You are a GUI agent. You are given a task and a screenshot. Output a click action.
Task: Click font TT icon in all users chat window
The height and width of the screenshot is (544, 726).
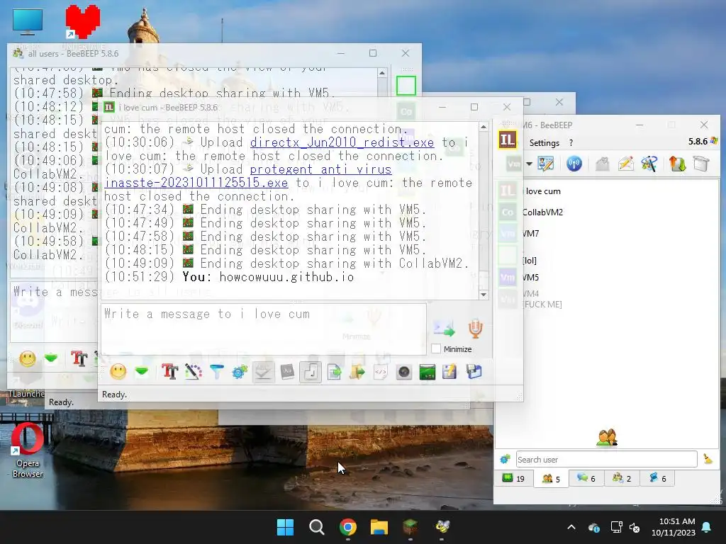tap(79, 358)
